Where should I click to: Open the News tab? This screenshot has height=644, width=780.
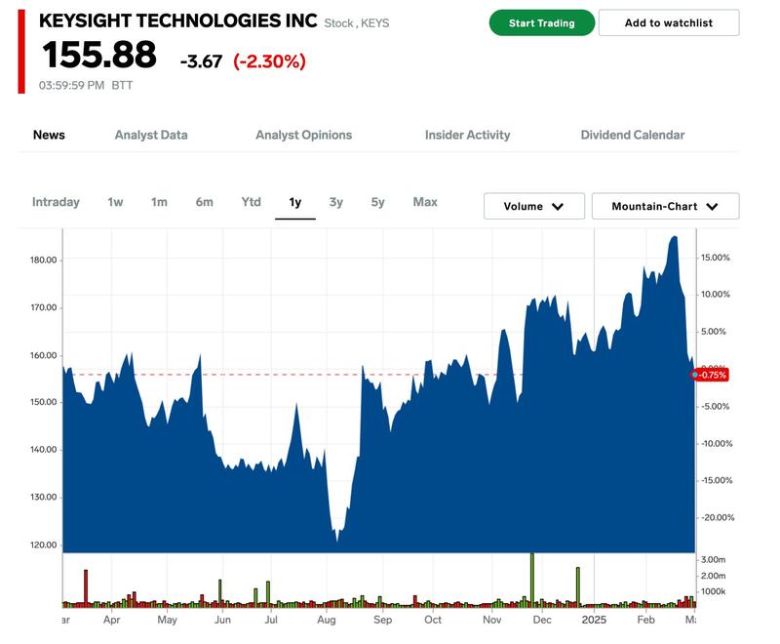pos(49,135)
